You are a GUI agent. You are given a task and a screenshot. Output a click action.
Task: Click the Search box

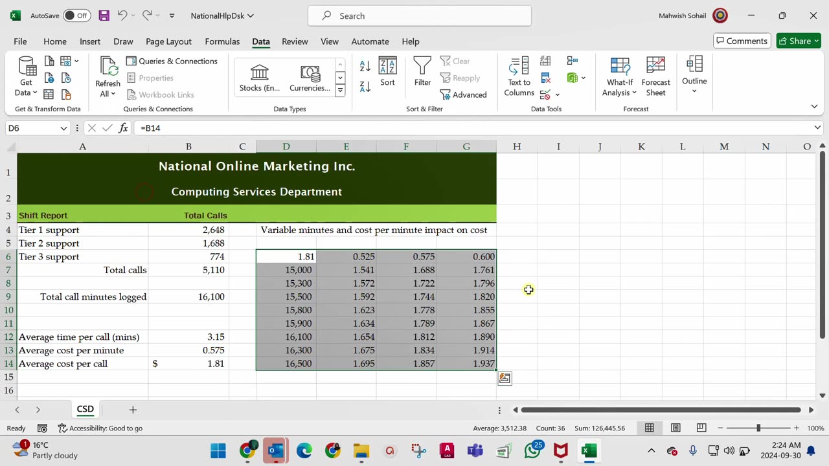point(420,16)
